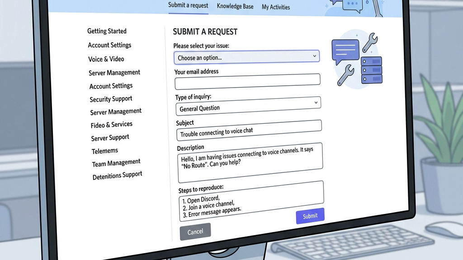The width and height of the screenshot is (463, 260).
Task: Open the My Activities tab
Action: click(x=276, y=7)
